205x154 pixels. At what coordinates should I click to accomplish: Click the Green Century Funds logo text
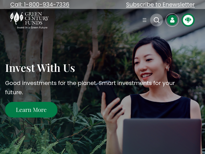[x=37, y=18]
